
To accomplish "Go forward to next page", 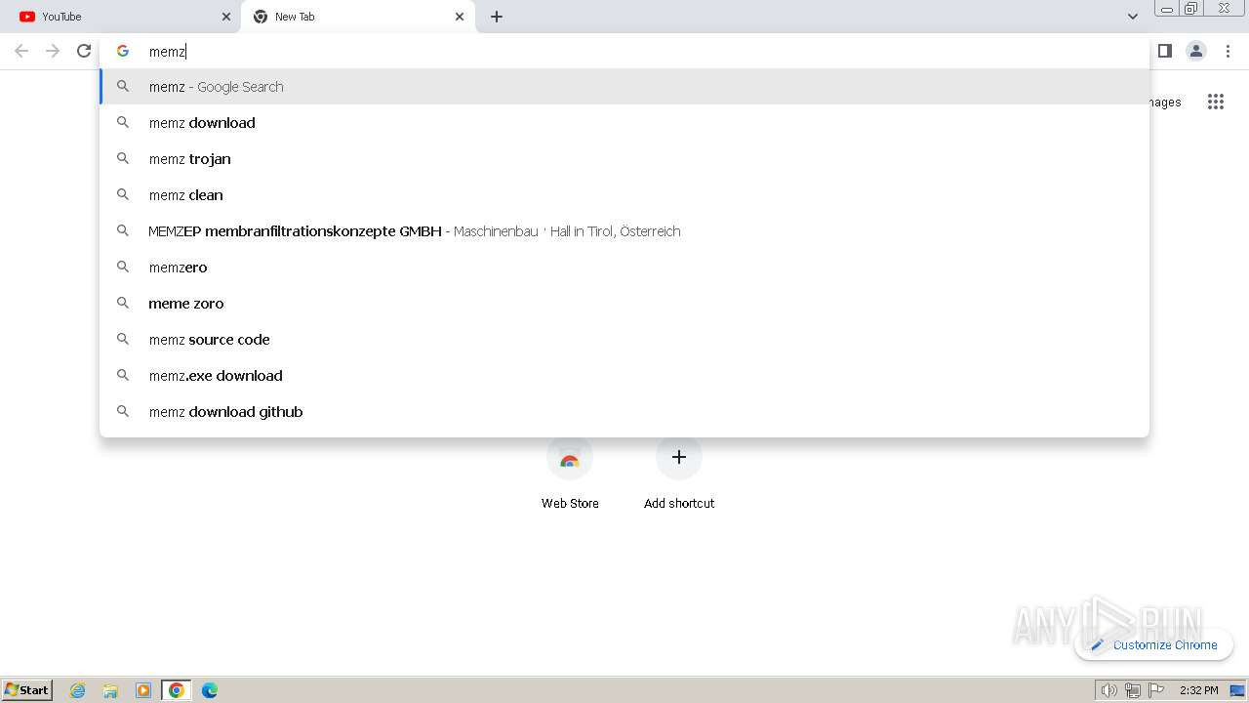I will pyautogui.click(x=53, y=51).
